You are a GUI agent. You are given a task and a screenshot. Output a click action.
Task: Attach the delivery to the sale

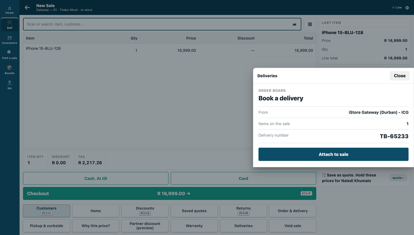[x=333, y=154]
